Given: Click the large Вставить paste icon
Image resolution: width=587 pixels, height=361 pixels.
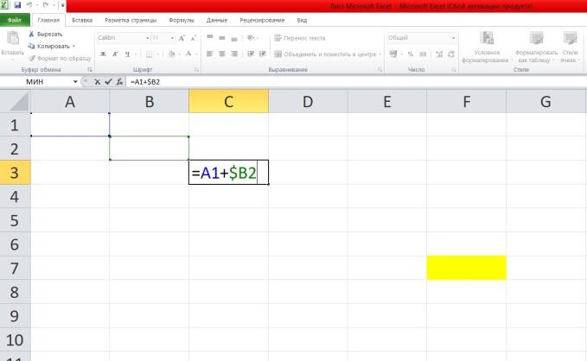Looking at the screenshot, I should (13, 39).
